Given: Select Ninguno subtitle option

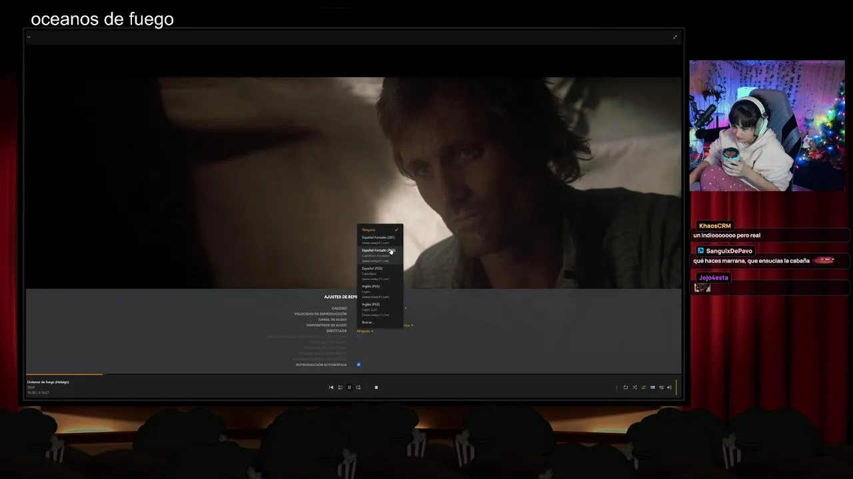Looking at the screenshot, I should pos(380,230).
